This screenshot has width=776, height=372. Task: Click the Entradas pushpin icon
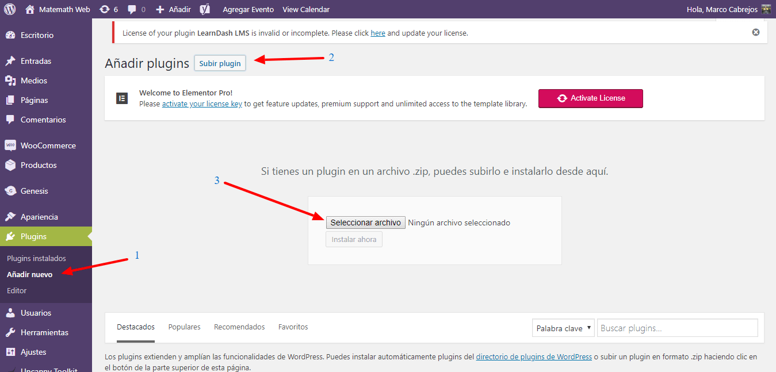point(10,61)
